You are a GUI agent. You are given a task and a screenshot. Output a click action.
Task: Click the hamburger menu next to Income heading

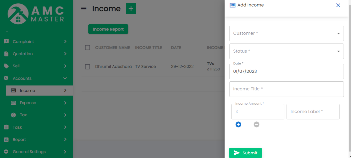84,8
